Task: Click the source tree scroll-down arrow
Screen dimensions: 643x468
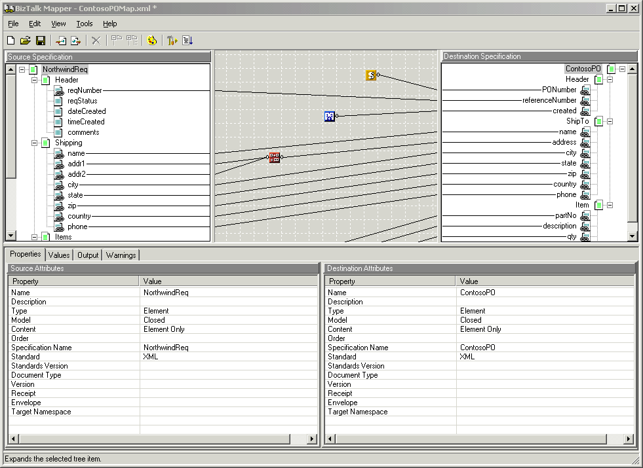Action: pyautogui.click(x=11, y=236)
